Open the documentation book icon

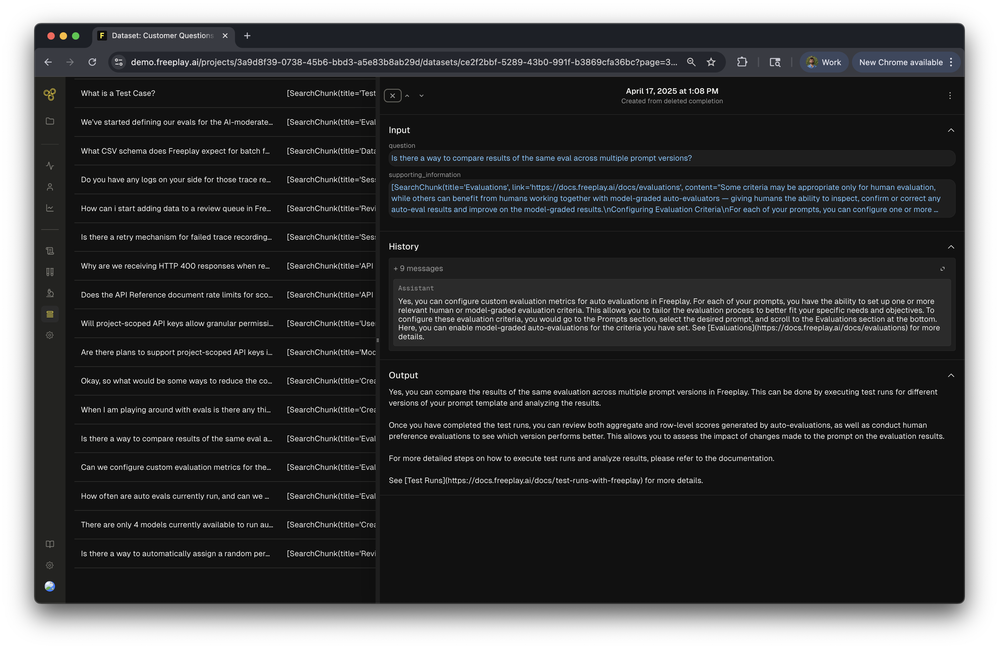point(50,544)
